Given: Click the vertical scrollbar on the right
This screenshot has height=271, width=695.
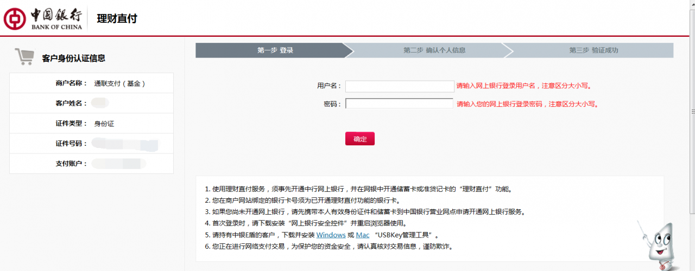Looking at the screenshot, I should [x=692, y=112].
